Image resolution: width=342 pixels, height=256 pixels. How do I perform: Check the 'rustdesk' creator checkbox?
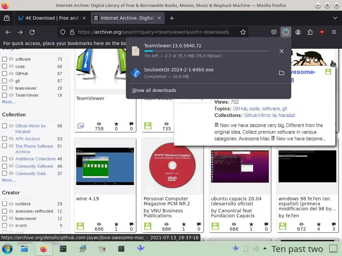pyautogui.click(x=4, y=204)
